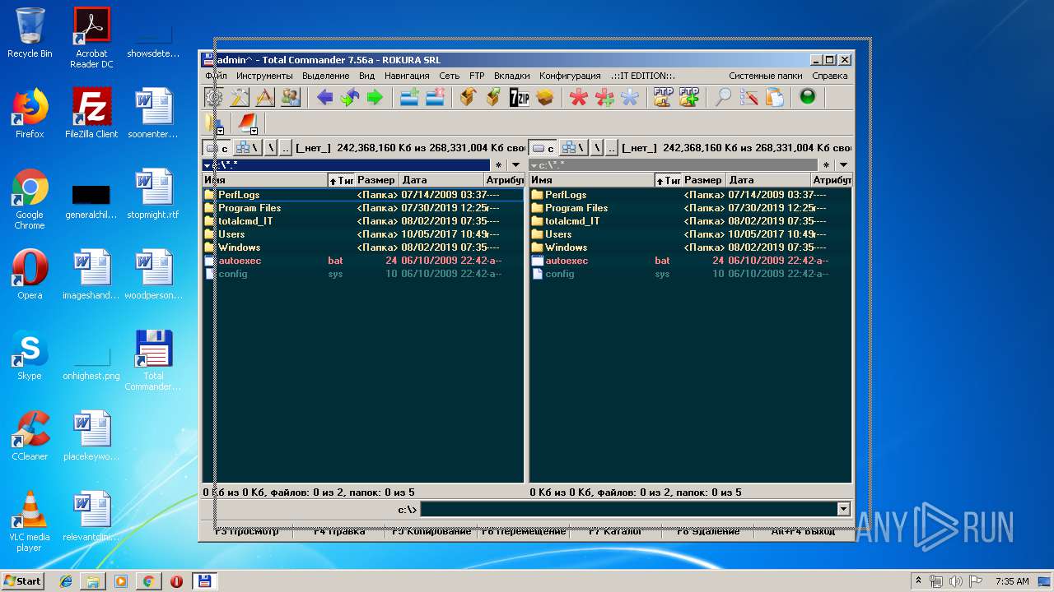
Task: Click the blue bars with red cross icon
Action: tap(435, 97)
